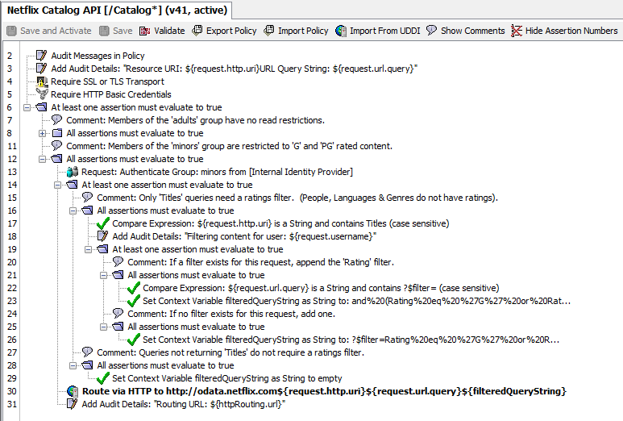Click the Show Comments speech bubble icon
The height and width of the screenshot is (421, 623).
point(431,31)
